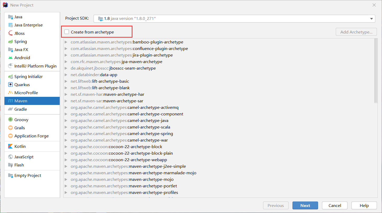Select cocoon-22-archetype-block row

pos(219,147)
